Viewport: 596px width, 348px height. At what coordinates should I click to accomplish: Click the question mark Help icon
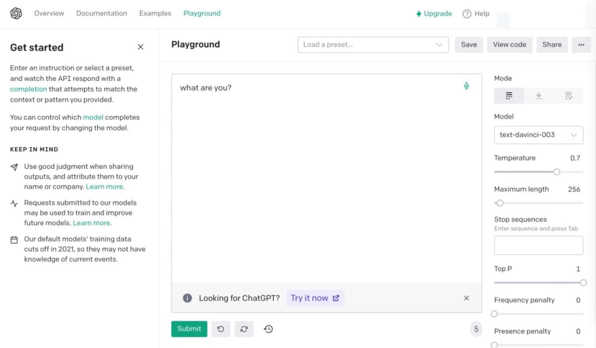[x=467, y=14]
